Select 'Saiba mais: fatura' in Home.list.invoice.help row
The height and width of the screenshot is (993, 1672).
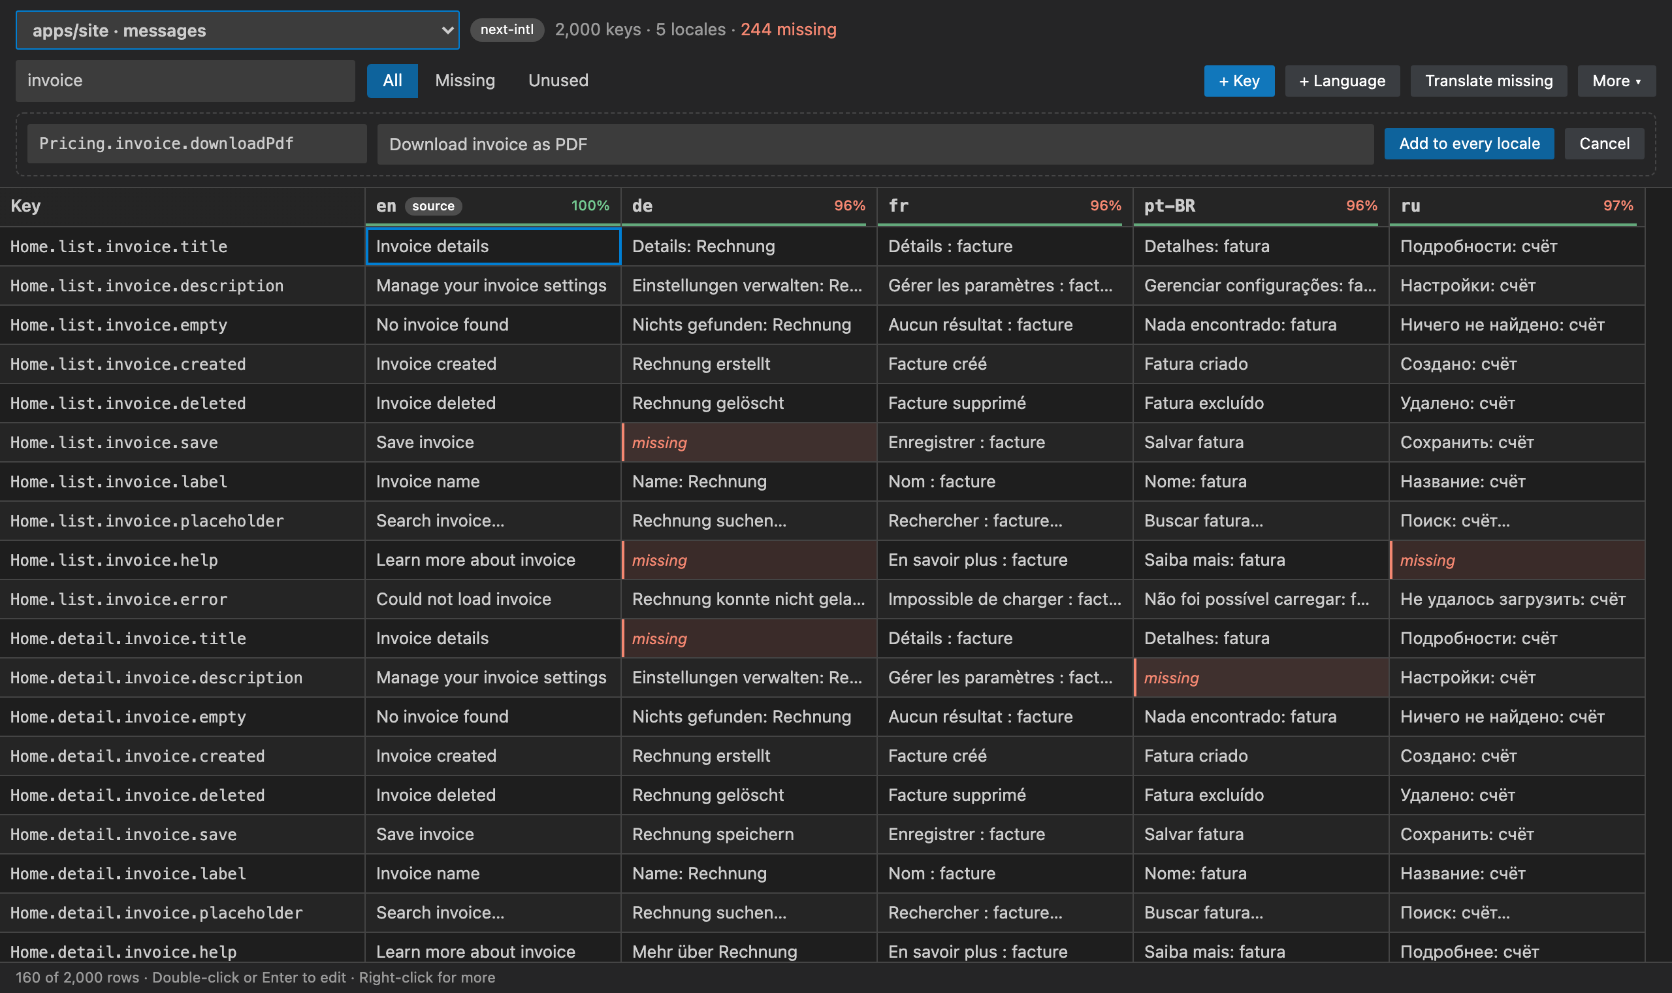1261,561
